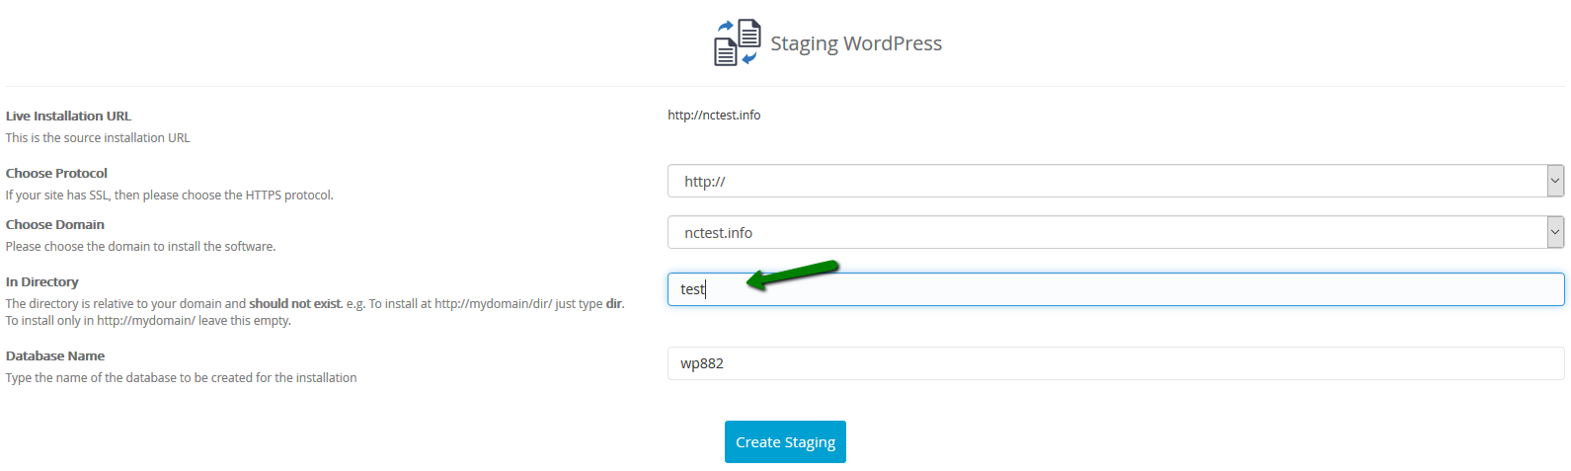This screenshot has height=471, width=1571.
Task: Click the Create Staging button
Action: point(785,442)
